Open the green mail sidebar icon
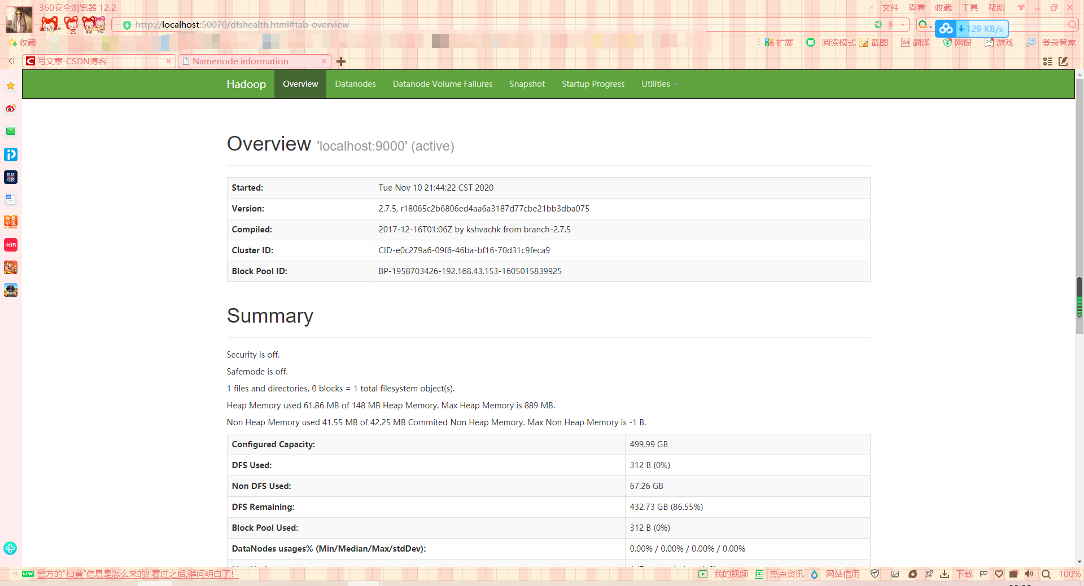The image size is (1084, 586). (x=11, y=131)
